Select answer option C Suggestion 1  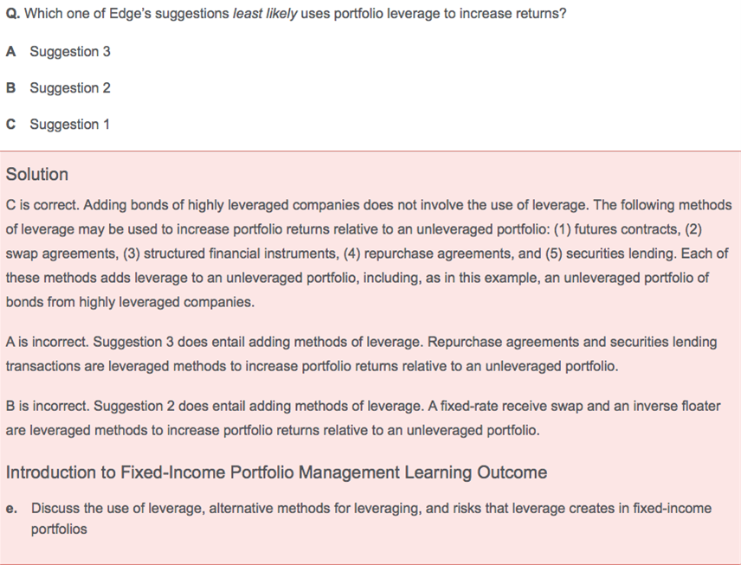pos(58,125)
